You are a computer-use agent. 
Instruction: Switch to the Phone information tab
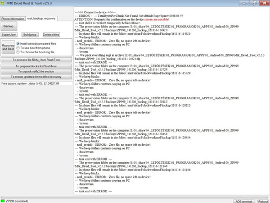(13, 19)
